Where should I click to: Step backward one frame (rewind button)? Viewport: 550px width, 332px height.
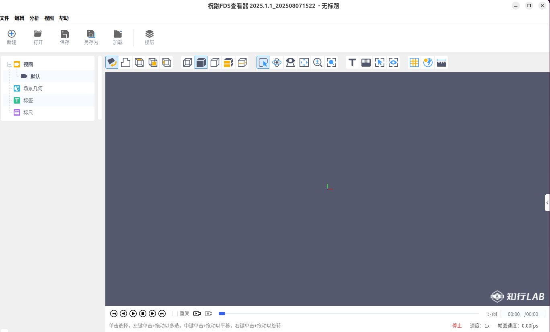click(123, 314)
